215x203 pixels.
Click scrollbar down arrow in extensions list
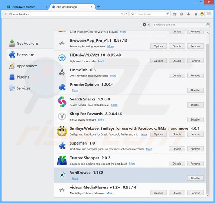click(207, 195)
